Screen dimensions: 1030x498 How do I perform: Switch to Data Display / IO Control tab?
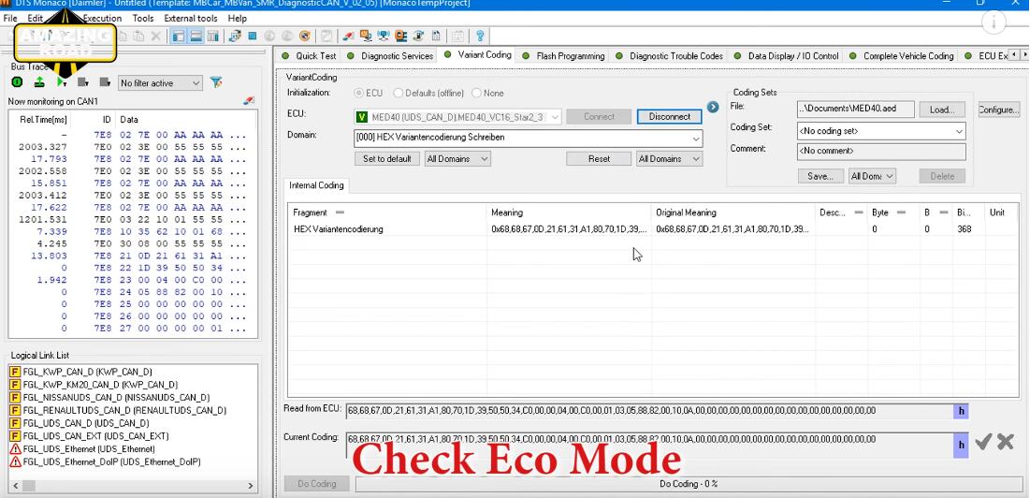pos(786,56)
